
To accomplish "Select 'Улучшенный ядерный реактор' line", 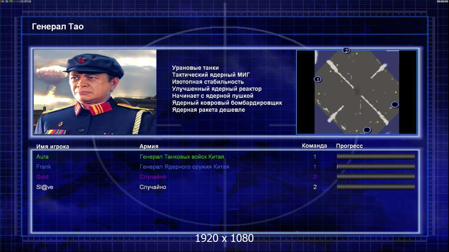I will (217, 89).
